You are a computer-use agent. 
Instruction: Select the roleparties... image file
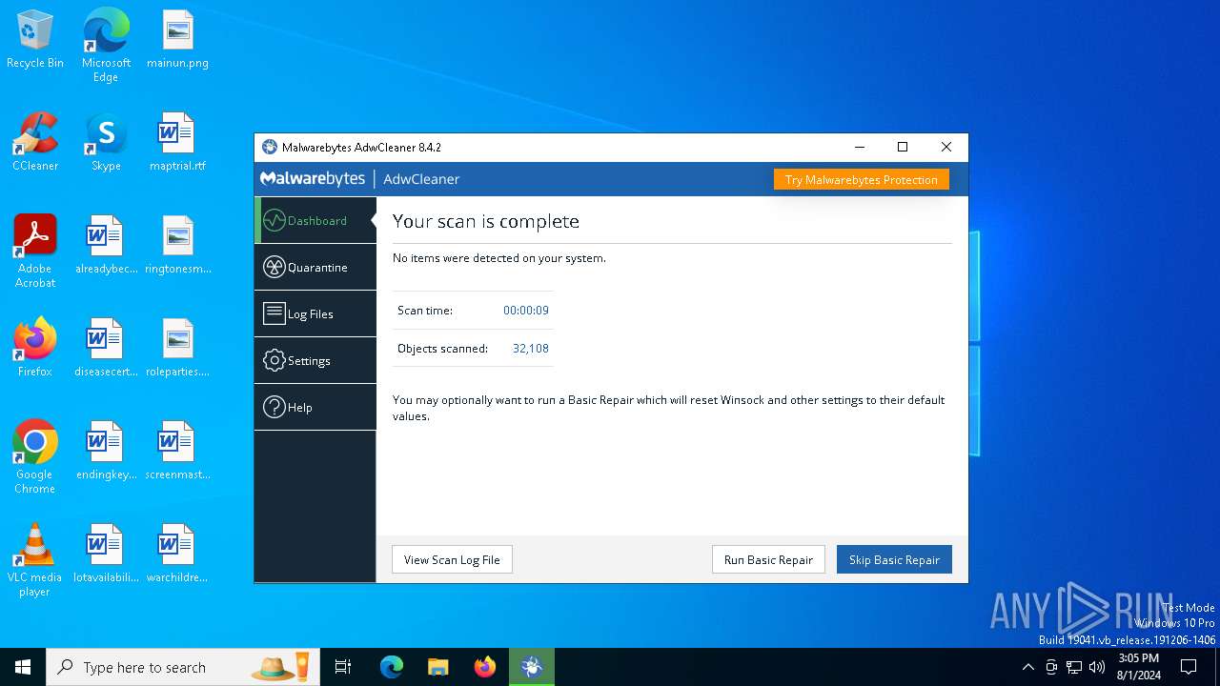(x=177, y=348)
